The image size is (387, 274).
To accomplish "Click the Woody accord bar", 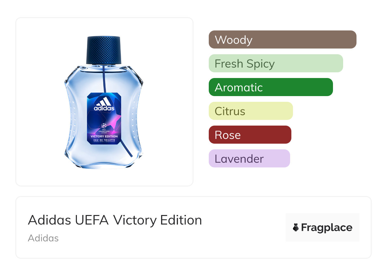I will 282,40.
